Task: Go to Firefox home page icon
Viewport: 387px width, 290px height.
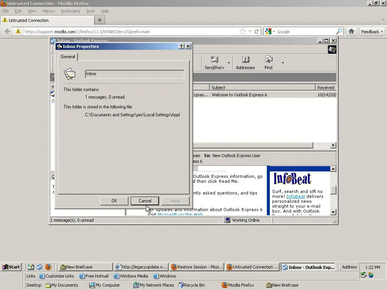Action: point(351,31)
